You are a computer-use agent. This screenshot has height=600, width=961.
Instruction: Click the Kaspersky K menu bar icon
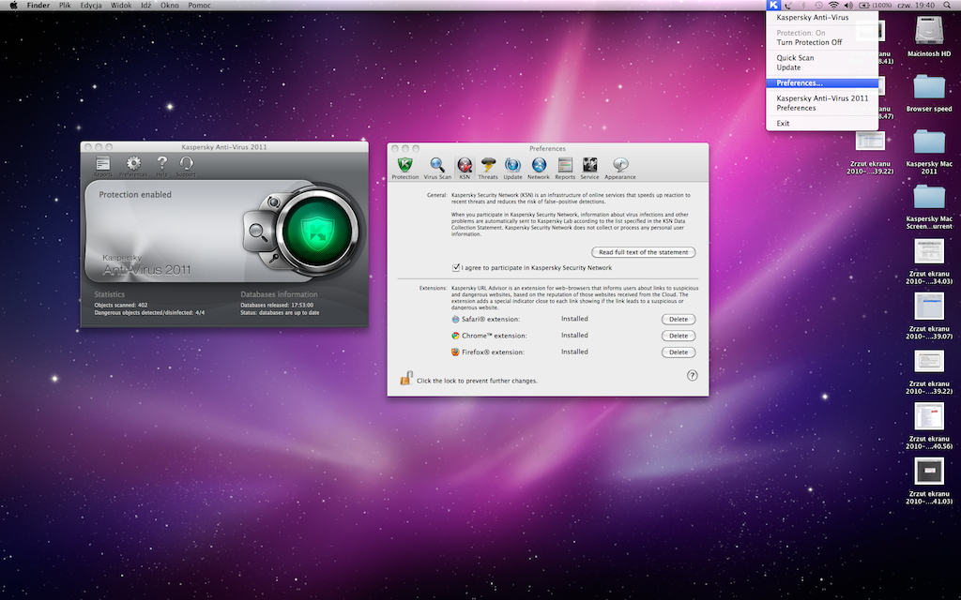pos(772,6)
